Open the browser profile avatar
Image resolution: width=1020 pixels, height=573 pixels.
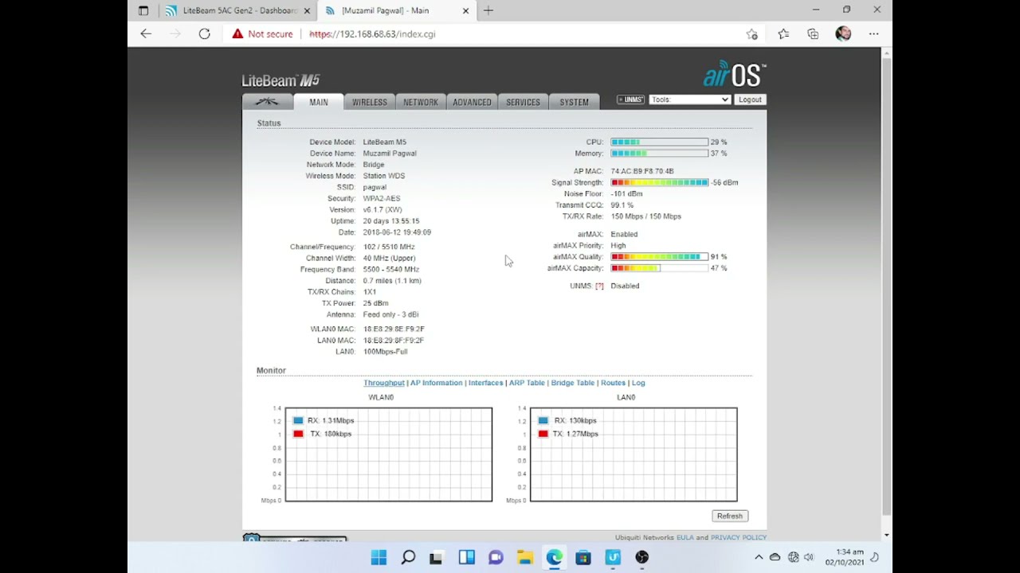tap(843, 33)
